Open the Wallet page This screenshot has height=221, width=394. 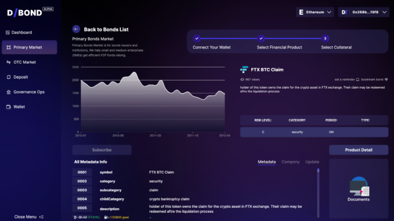pyautogui.click(x=15, y=107)
